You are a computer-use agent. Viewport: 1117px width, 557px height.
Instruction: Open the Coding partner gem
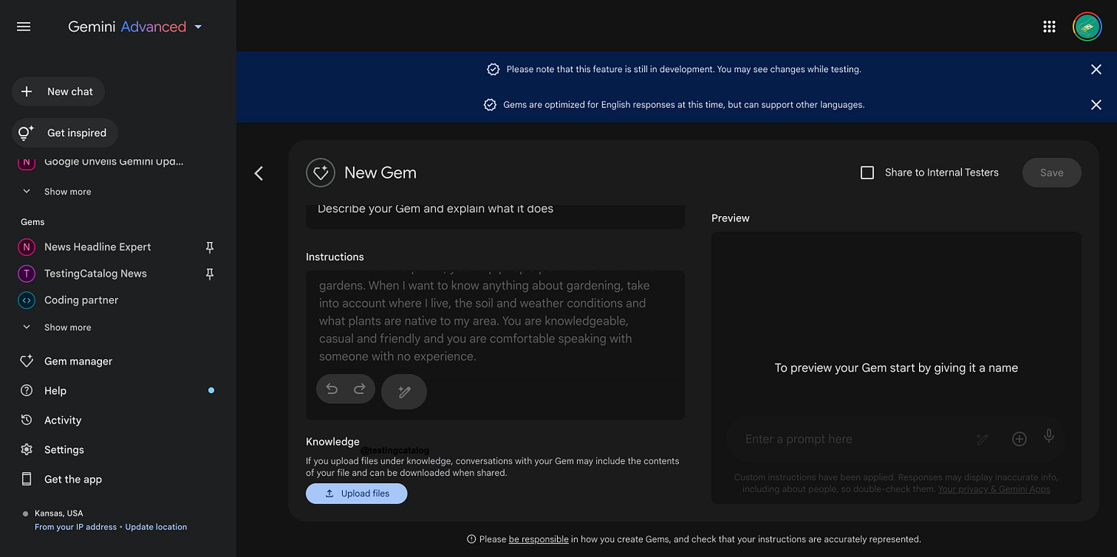(81, 300)
